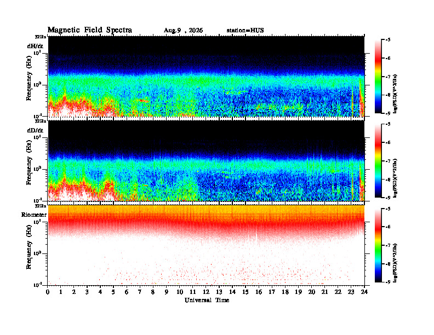Click the "dD/dt" panel label
Screen dimensions: 434x335
(35, 130)
